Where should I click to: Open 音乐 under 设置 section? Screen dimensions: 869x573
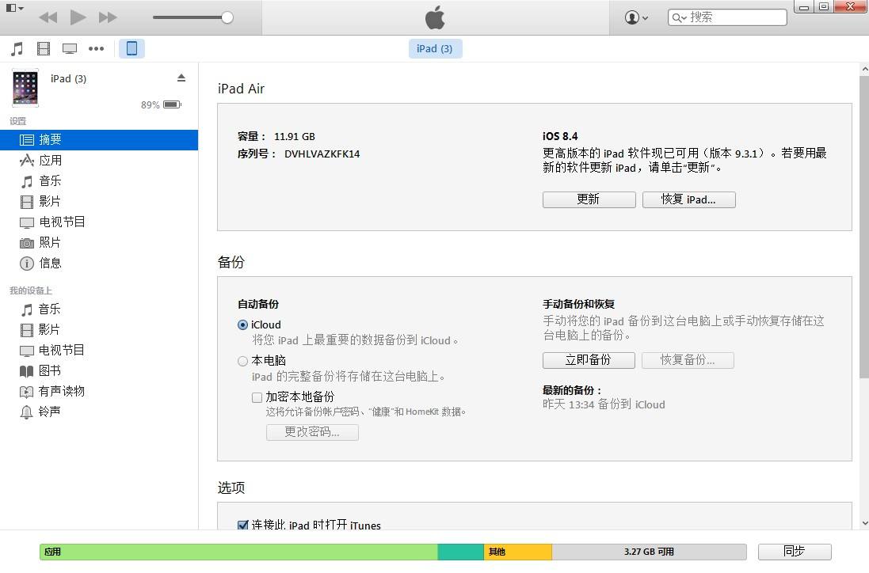pos(99,181)
